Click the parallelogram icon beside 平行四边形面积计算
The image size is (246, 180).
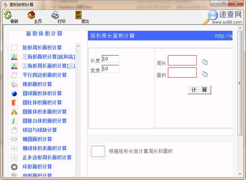click(x=14, y=75)
